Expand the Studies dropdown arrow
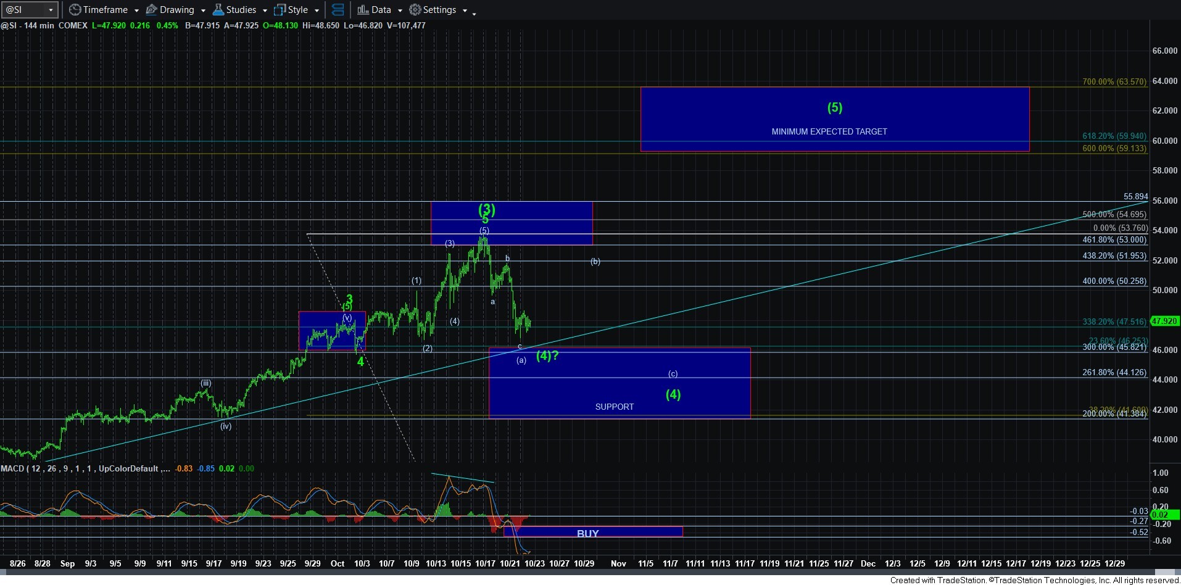Screen dimensions: 1181x585 265,10
